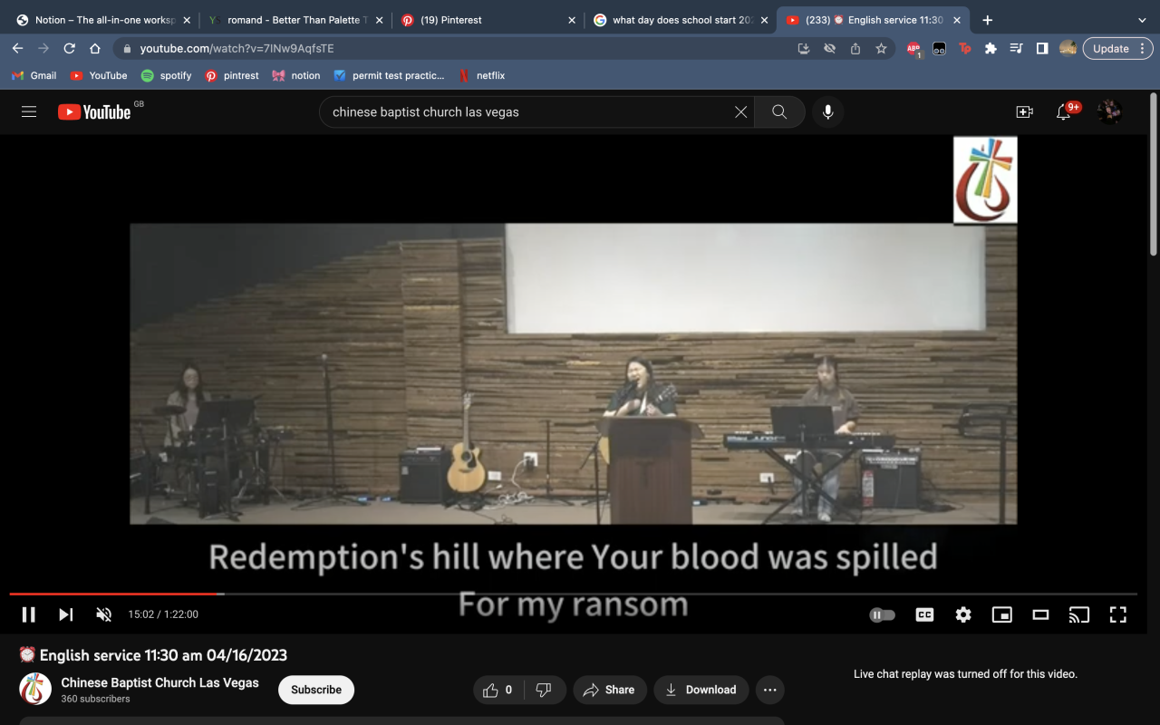Open the channel avatar beside Subscribe

point(35,690)
